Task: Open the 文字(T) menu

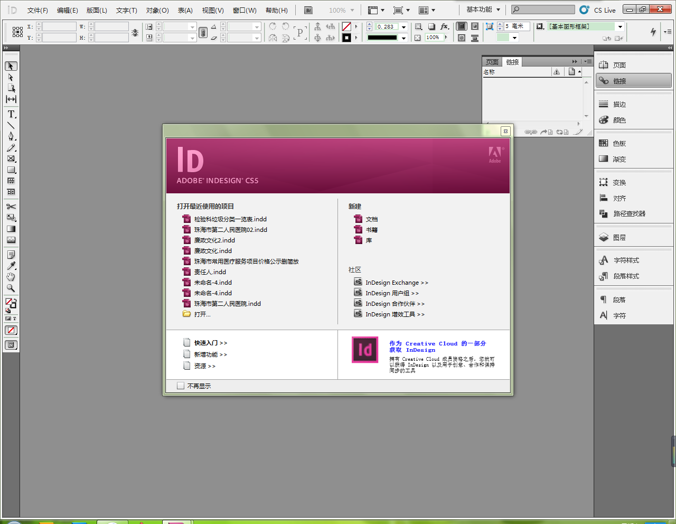Action: [127, 10]
